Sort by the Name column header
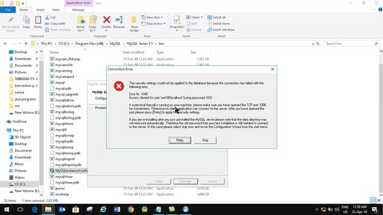This screenshot has width=383, height=215. (54, 53)
